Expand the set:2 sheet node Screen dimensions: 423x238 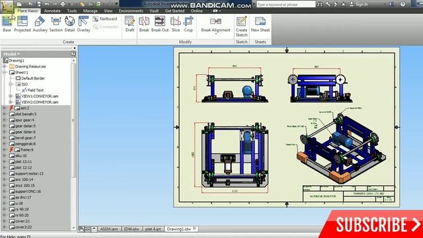pos(5,108)
